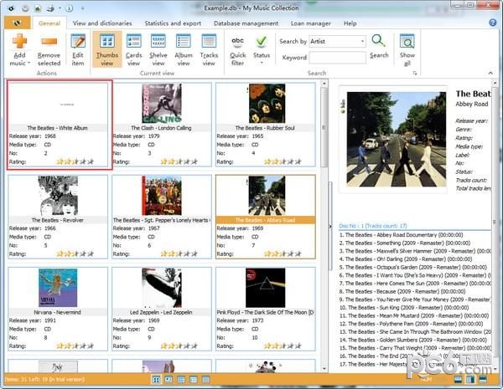Open the Loan manager tab

(x=310, y=23)
